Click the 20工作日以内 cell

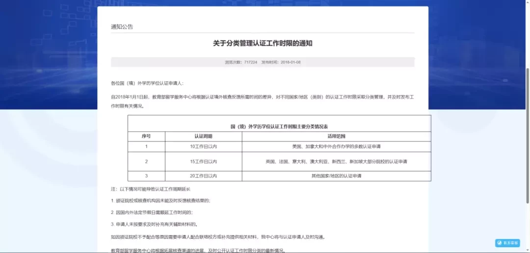204,176
